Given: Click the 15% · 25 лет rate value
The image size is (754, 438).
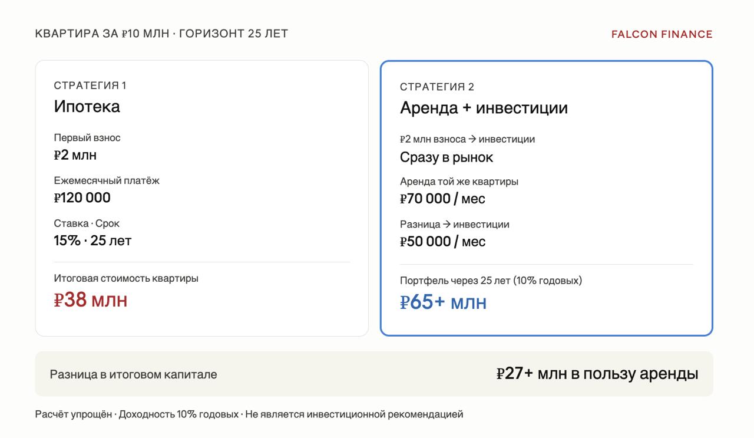Looking at the screenshot, I should (92, 241).
